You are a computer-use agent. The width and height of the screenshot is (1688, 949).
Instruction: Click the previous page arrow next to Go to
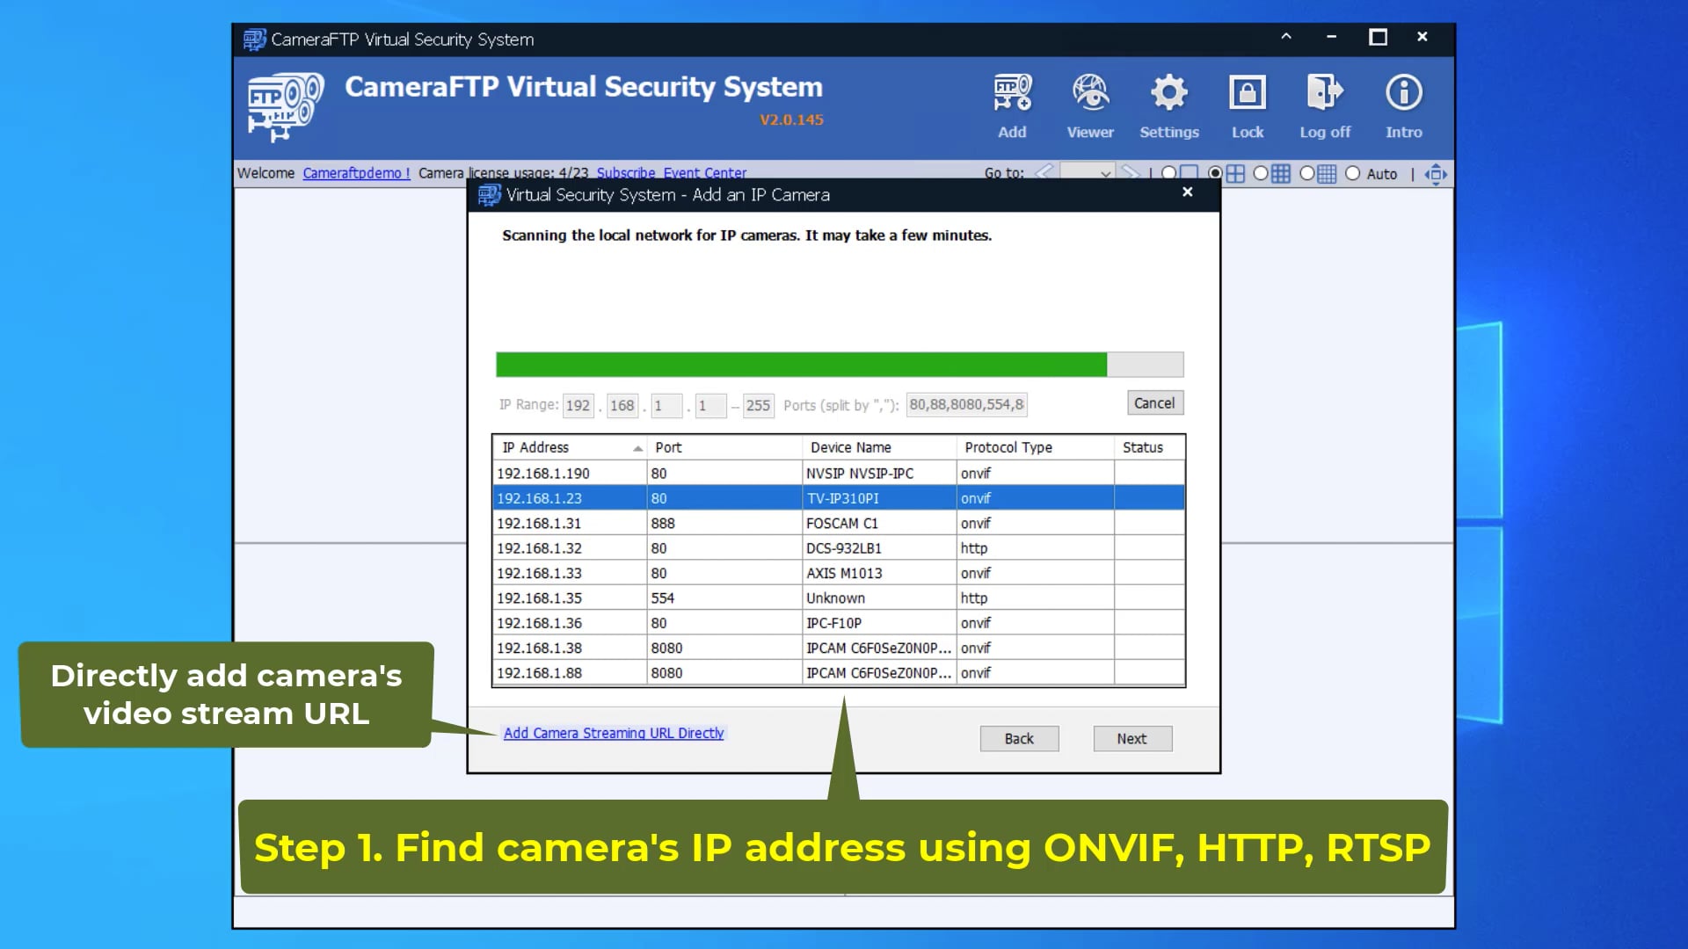pos(1044,172)
